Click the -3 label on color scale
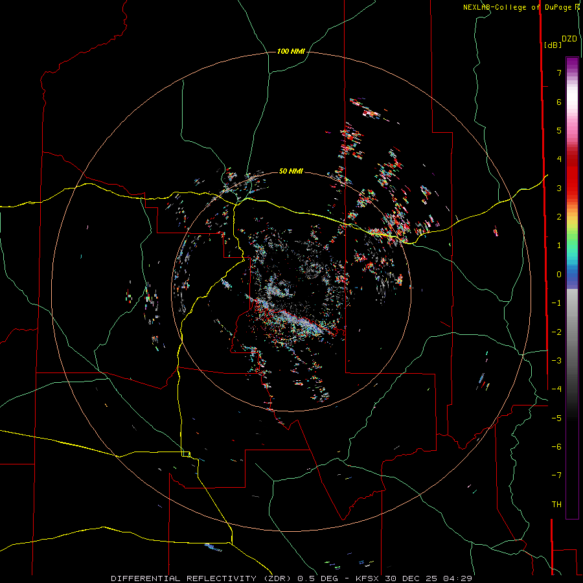Image resolution: width=583 pixels, height=583 pixels. pos(556,360)
